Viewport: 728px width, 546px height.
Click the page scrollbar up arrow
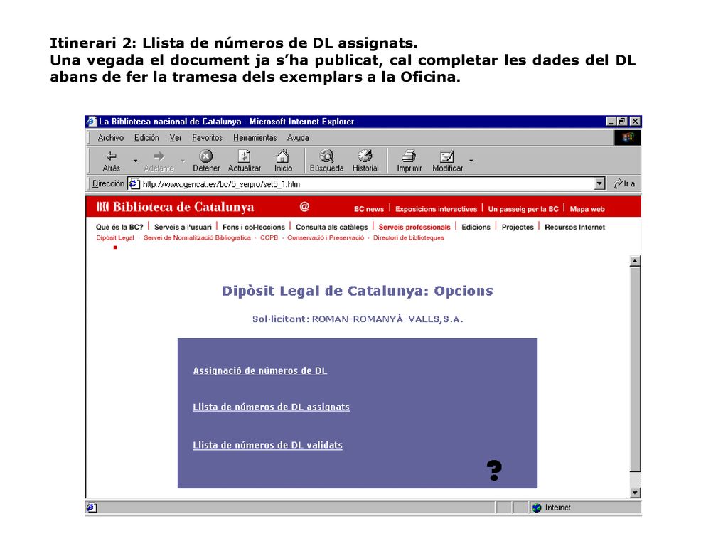[635, 261]
